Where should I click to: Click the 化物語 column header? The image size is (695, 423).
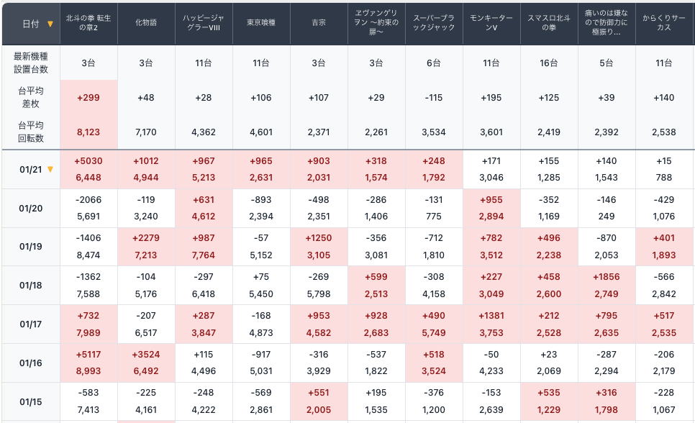pyautogui.click(x=146, y=23)
